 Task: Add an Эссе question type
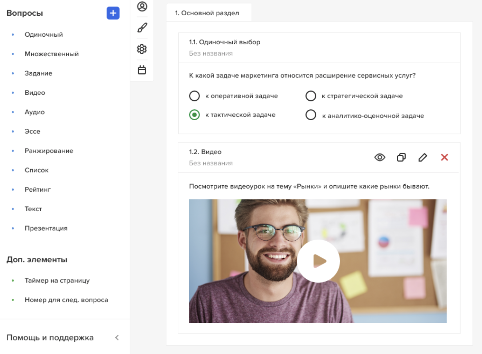[32, 131]
